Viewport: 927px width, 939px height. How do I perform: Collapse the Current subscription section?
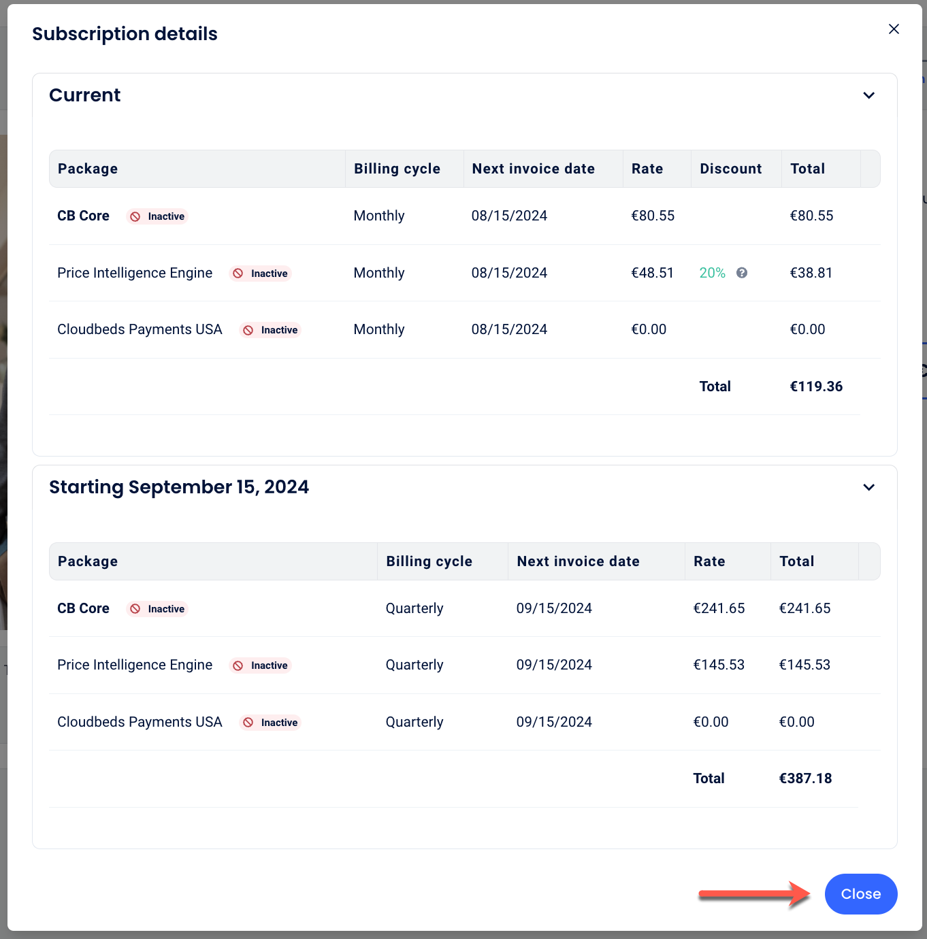point(868,95)
